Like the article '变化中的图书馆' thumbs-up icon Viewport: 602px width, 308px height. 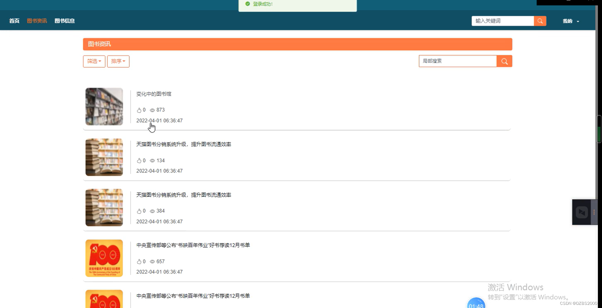tap(139, 110)
